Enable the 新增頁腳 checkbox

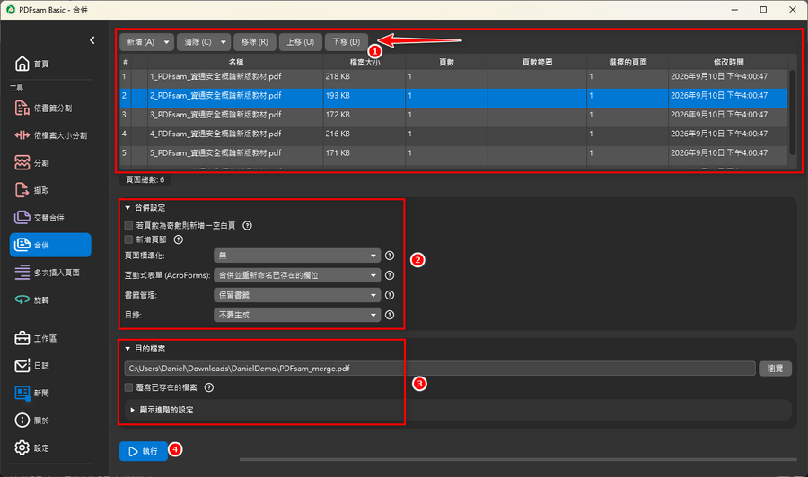point(128,239)
